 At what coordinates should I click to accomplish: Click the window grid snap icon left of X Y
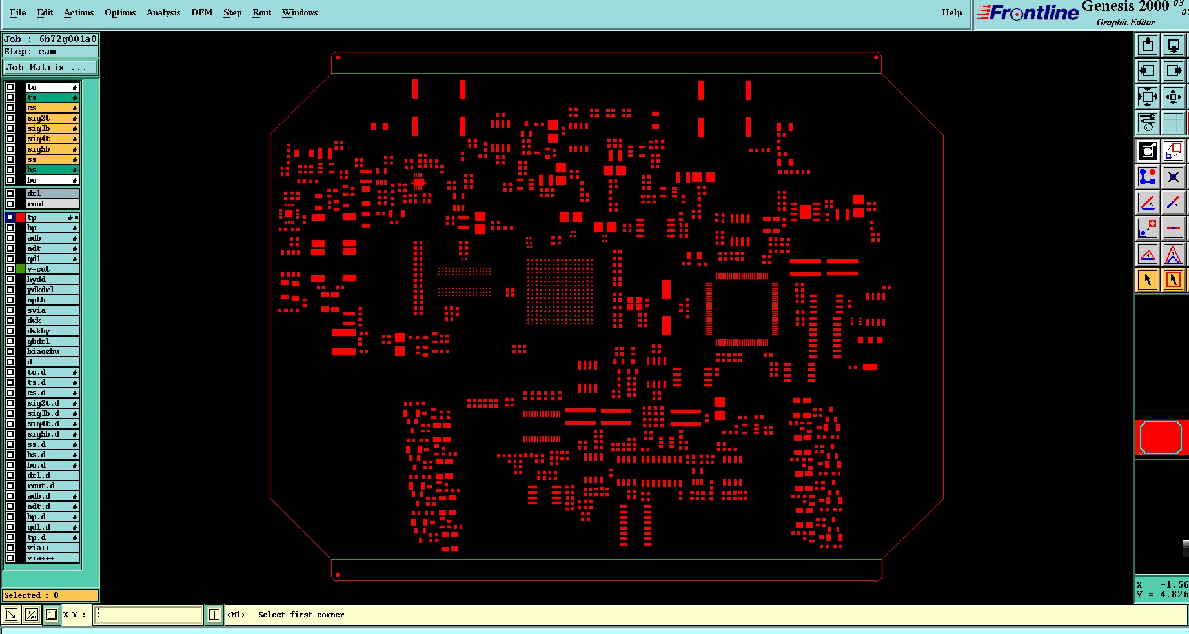[x=52, y=615]
